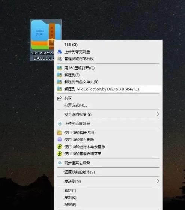Select 解压到(F)... extract option
Viewport: 185px width, 210px height.
coord(108,75)
